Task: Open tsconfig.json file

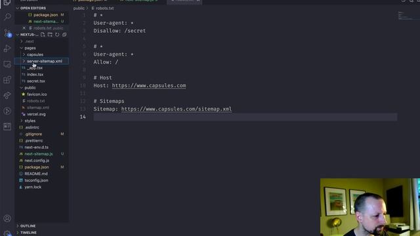Action: click(x=36, y=180)
